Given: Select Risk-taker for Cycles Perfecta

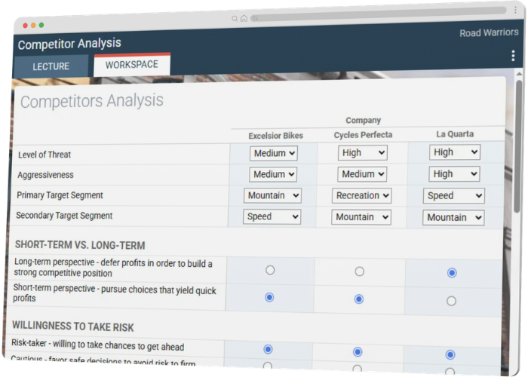Looking at the screenshot, I should coord(358,352).
